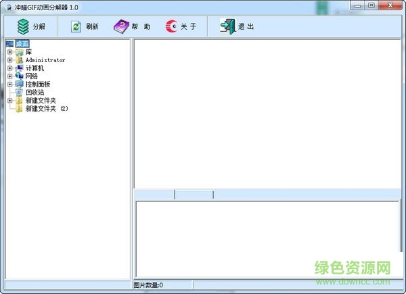The image size is (406, 294).
Task: Click inside the empty upper preview pane
Action: coord(267,112)
